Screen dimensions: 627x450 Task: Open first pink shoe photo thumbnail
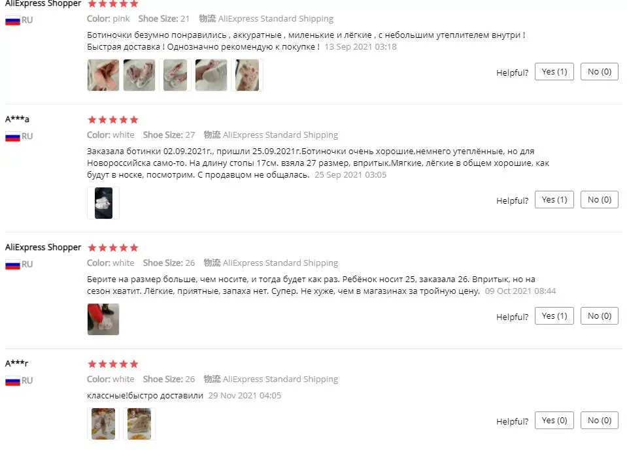click(103, 75)
